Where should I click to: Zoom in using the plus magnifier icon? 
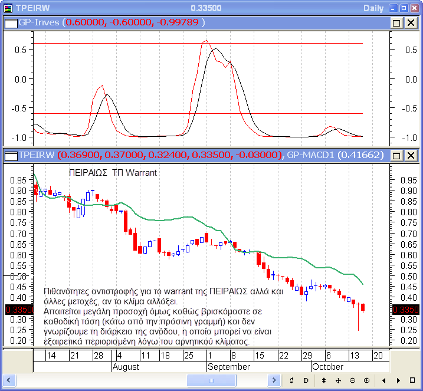pos(366,380)
